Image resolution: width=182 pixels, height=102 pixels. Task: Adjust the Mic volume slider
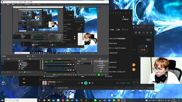click(57, 70)
